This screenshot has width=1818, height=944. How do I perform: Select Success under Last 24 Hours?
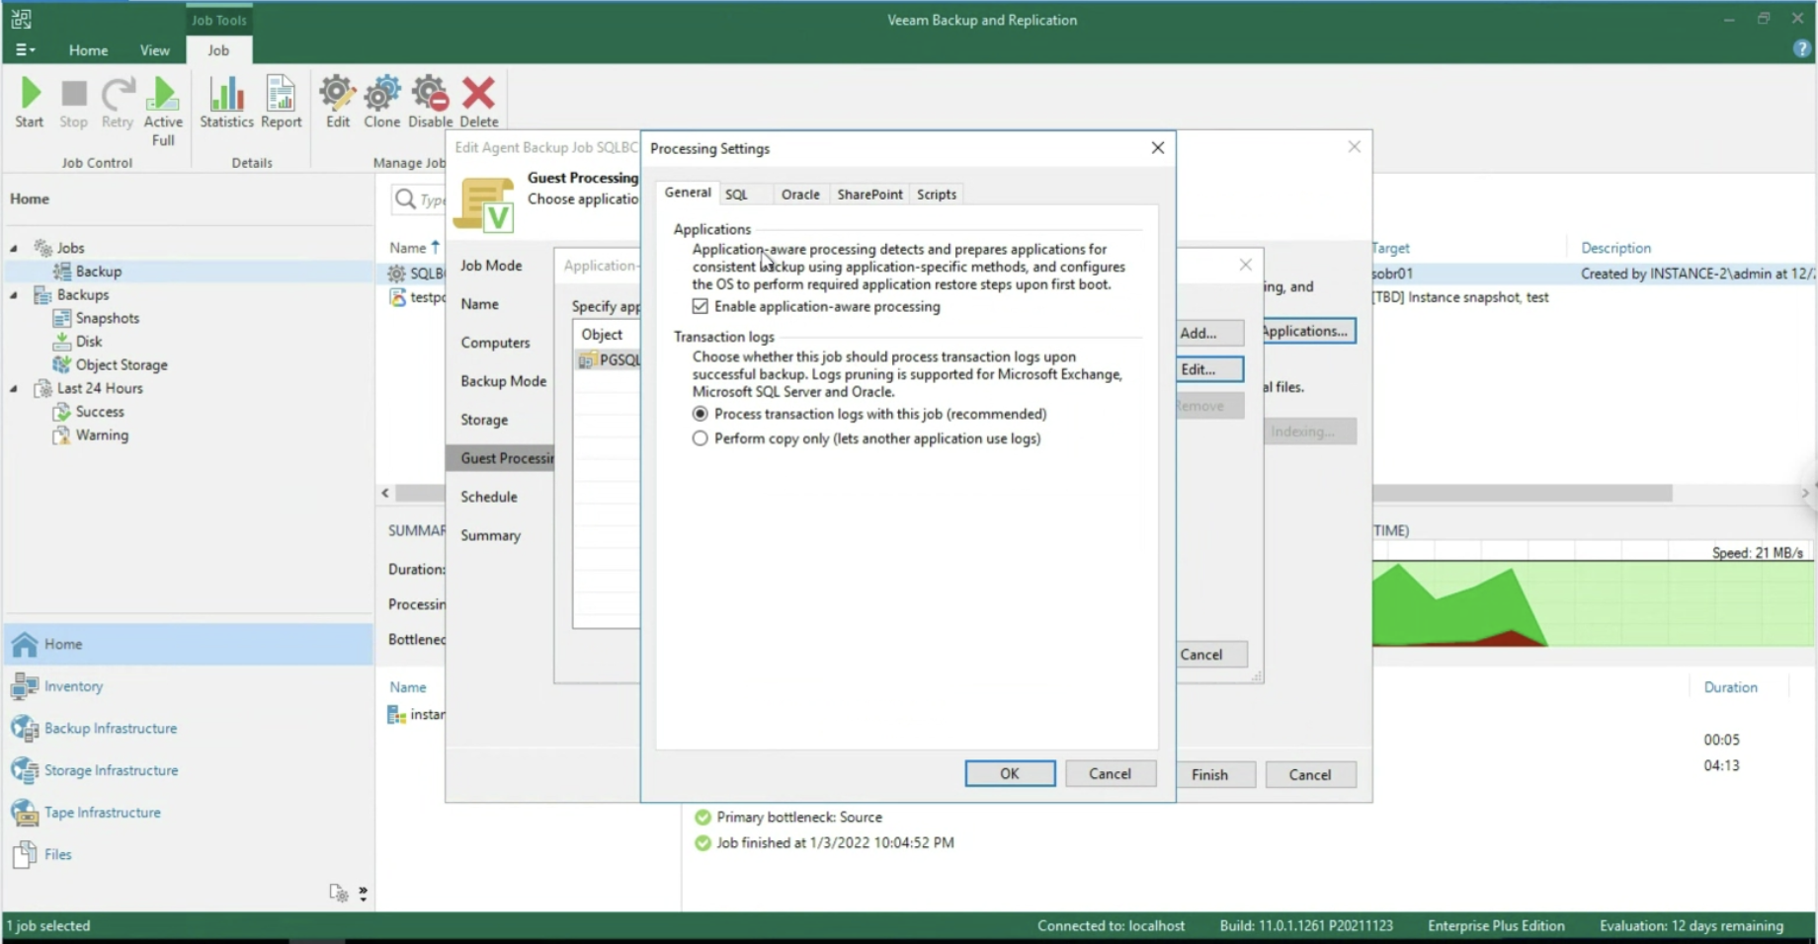click(100, 412)
